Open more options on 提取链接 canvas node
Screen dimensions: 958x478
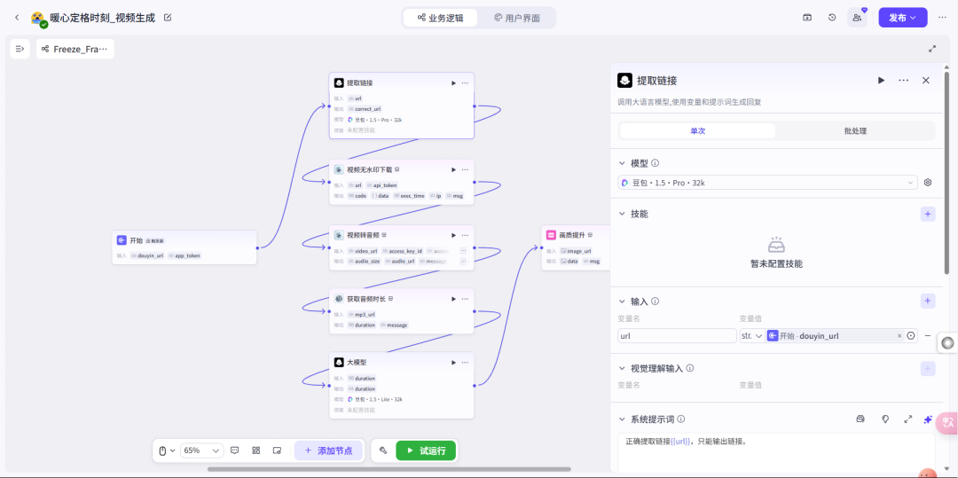click(465, 83)
